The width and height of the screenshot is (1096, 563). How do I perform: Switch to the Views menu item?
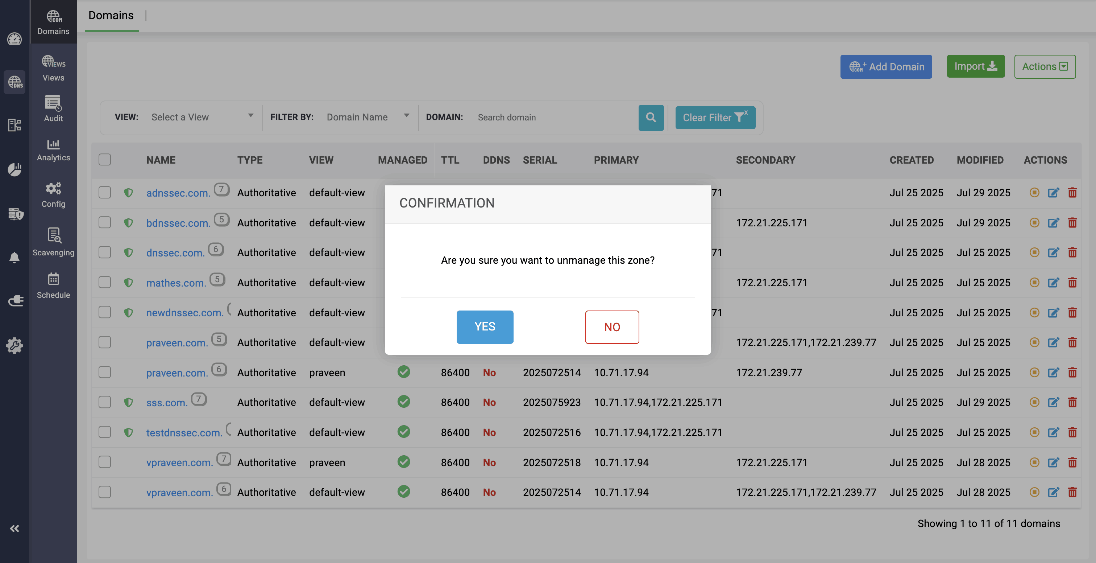53,68
